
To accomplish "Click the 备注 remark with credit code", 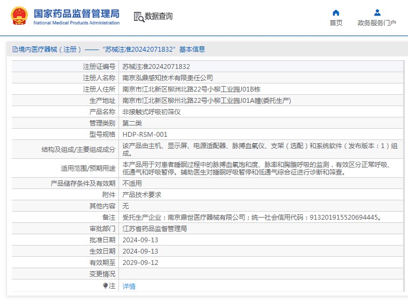I will [x=252, y=218].
